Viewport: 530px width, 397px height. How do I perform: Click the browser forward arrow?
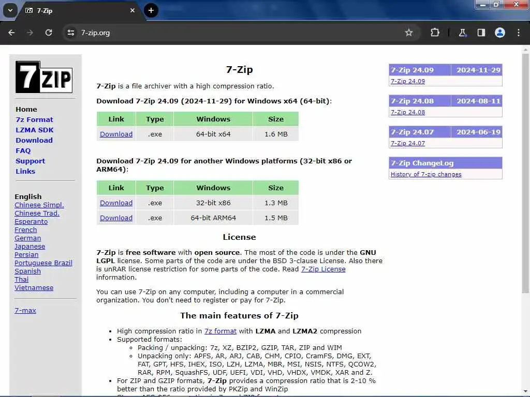[x=30, y=33]
